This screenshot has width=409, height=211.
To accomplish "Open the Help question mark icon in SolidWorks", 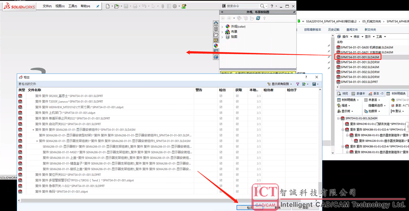I will point(272,6).
